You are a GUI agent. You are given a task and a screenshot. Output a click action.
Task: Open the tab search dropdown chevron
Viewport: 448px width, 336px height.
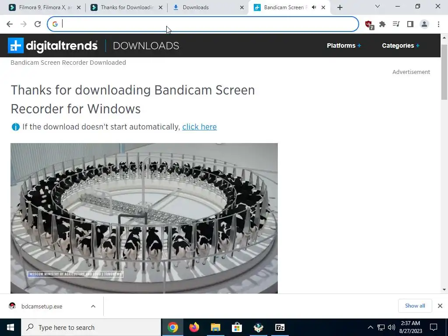click(378, 6)
